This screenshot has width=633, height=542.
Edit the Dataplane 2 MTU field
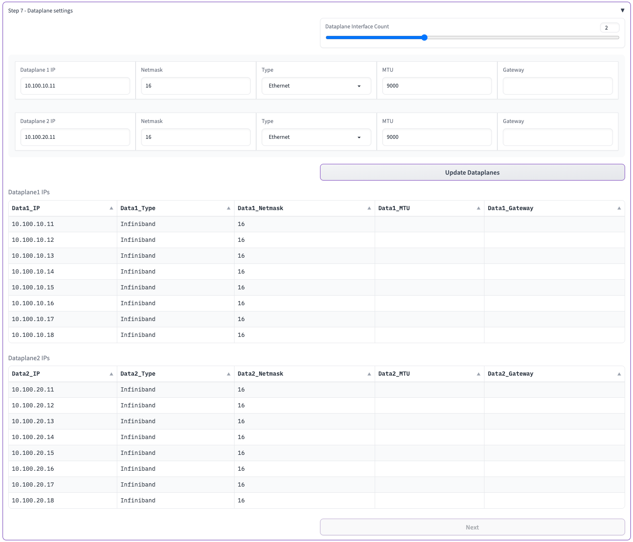coord(436,137)
